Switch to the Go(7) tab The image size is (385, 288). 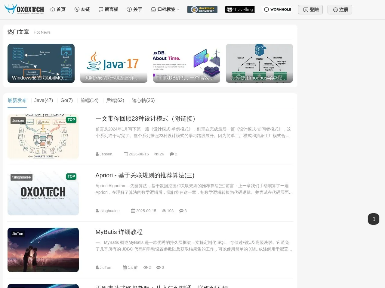[x=66, y=100]
